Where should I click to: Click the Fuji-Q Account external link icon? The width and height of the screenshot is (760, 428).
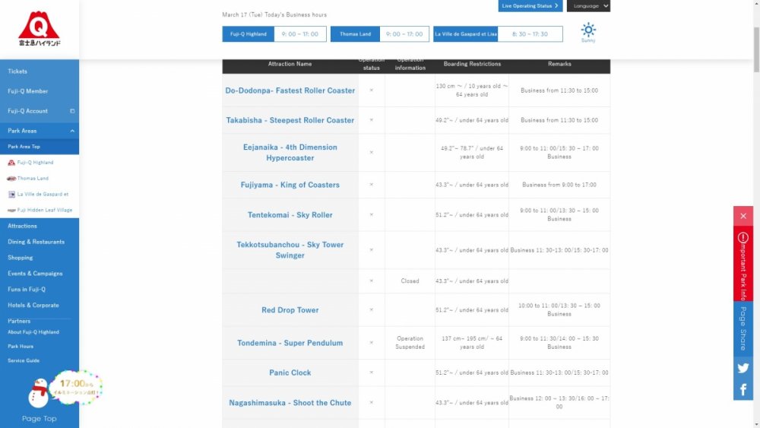[72, 111]
